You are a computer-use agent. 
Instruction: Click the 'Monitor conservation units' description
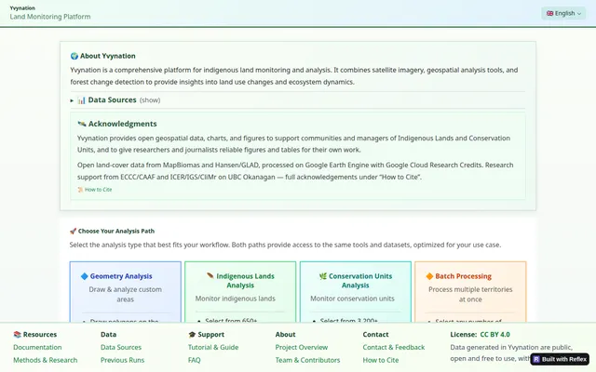point(352,299)
